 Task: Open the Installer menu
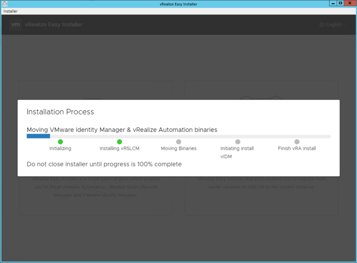(10, 11)
